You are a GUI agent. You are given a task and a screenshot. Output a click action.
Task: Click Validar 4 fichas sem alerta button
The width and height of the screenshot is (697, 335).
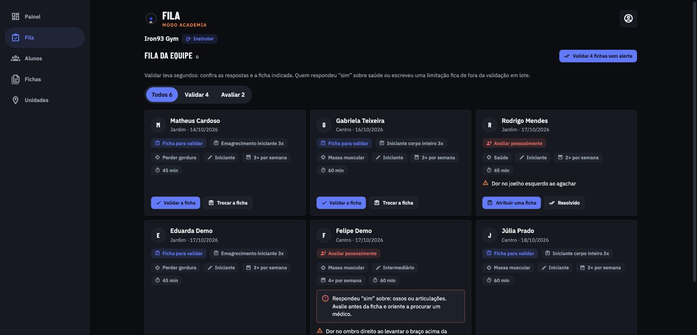click(x=598, y=56)
